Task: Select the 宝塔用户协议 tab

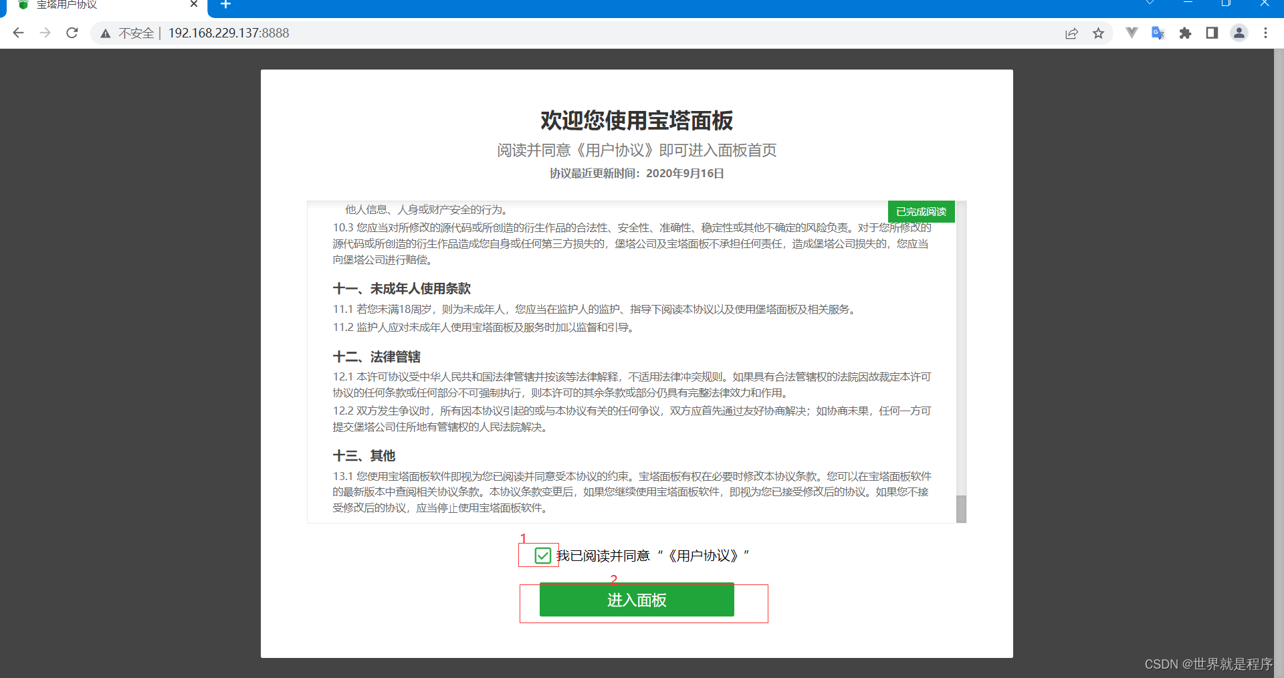Action: 107,5
